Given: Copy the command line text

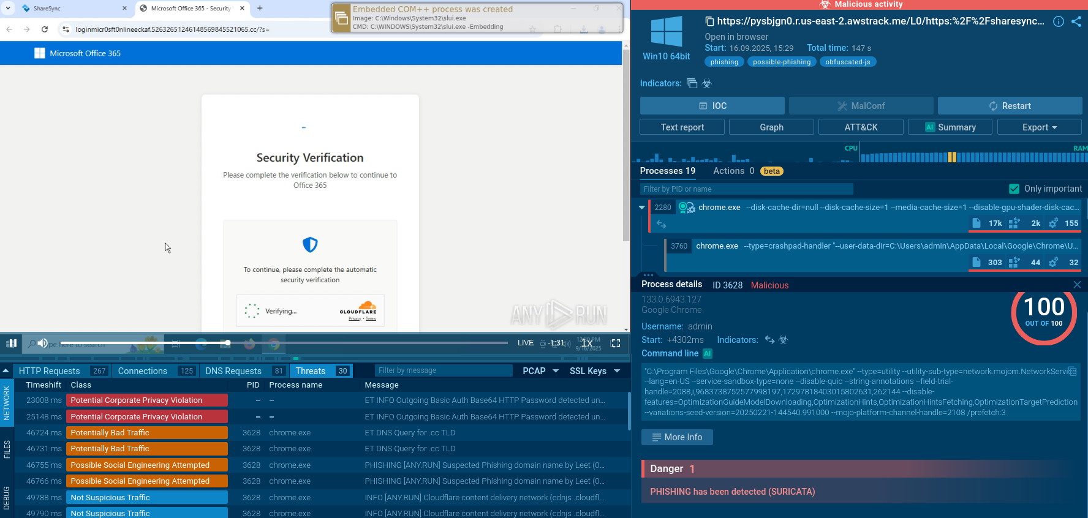Looking at the screenshot, I should click(x=1071, y=371).
